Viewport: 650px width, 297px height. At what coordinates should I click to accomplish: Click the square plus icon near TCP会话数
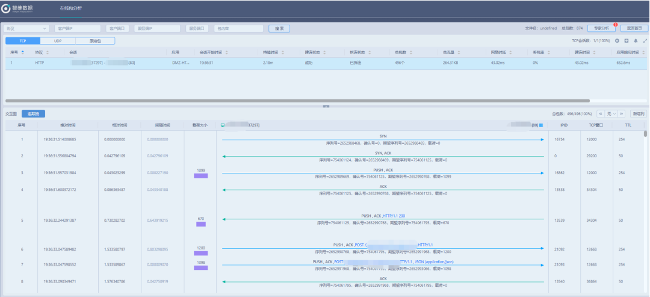click(x=627, y=41)
